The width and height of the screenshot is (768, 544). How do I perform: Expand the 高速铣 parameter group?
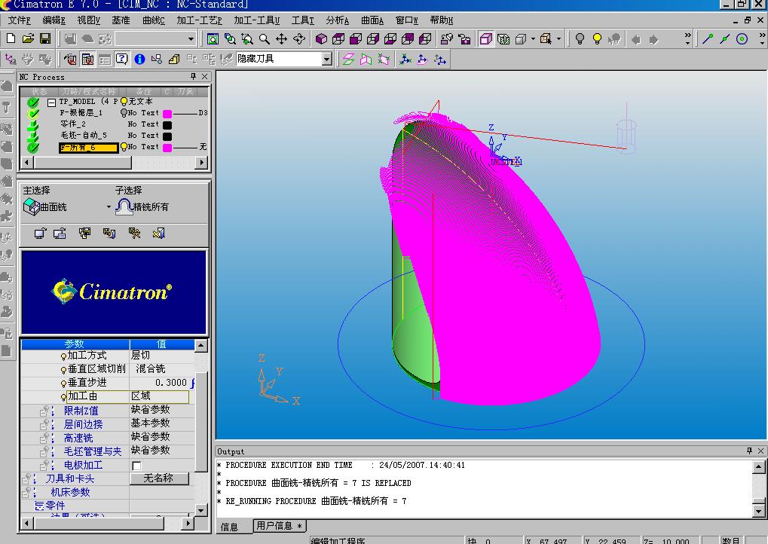pos(46,438)
